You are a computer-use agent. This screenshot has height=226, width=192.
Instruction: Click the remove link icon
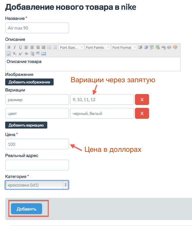pyautogui.click(x=169, y=47)
